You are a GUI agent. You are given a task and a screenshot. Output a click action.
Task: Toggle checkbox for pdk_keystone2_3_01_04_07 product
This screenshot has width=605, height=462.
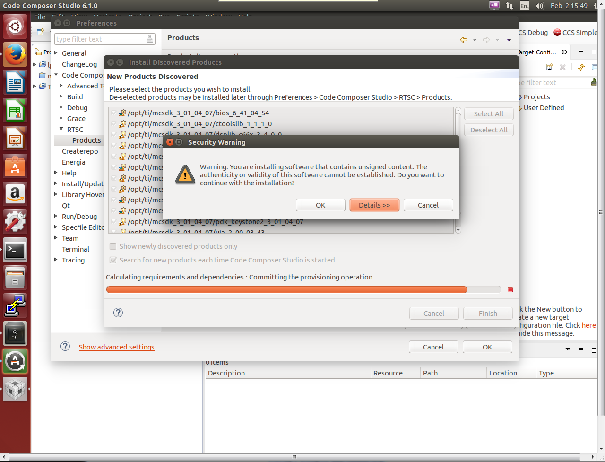(x=113, y=221)
